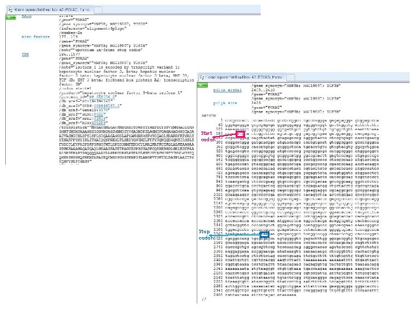
Task: Open the CDS feature link
Action: click(25, 55)
